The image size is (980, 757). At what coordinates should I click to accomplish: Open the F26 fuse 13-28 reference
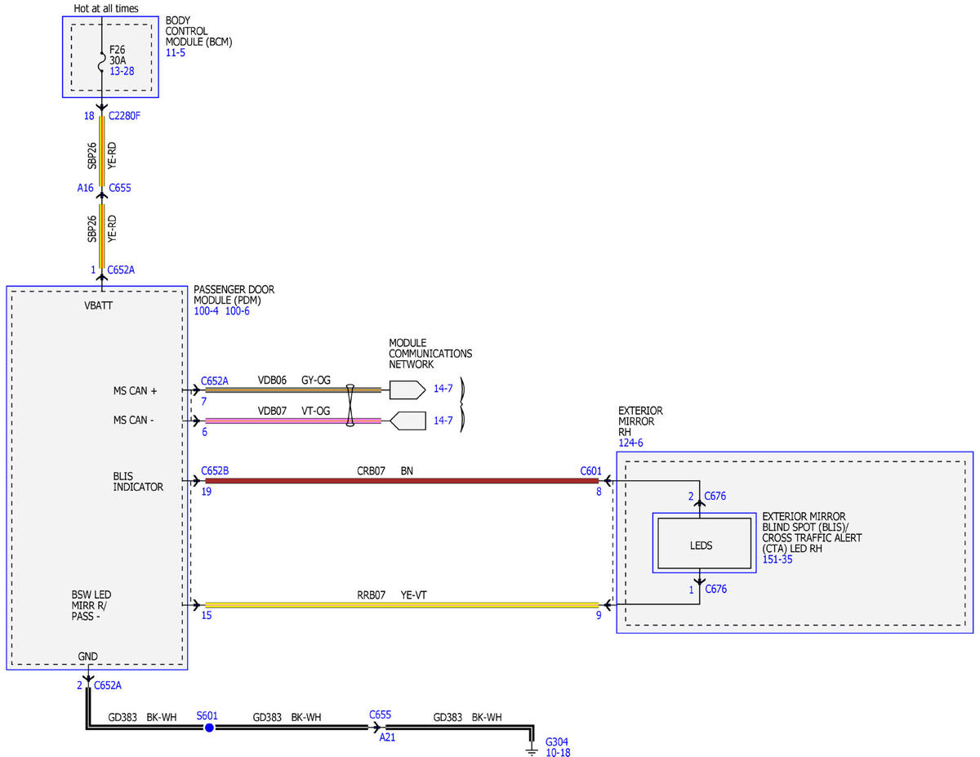click(x=122, y=72)
